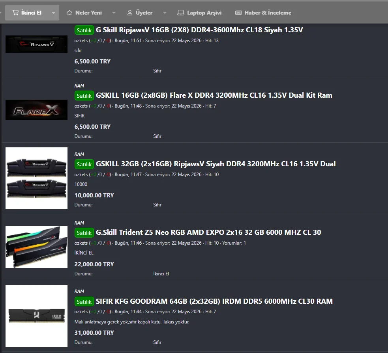Click the Hit: 13 view counter
This screenshot has height=353, width=388.
coord(212,41)
